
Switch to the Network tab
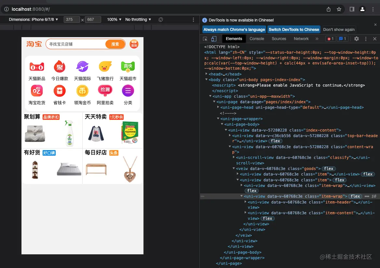(301, 39)
